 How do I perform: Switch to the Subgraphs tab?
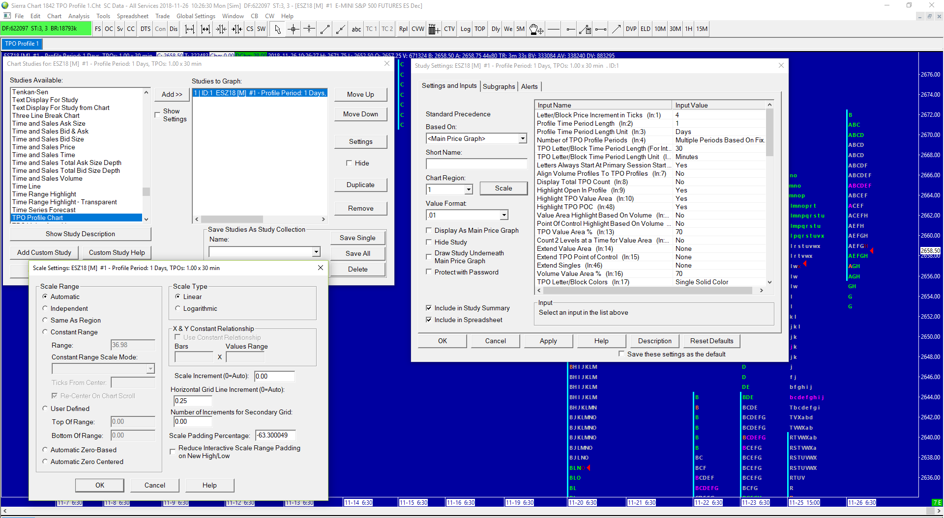[499, 86]
